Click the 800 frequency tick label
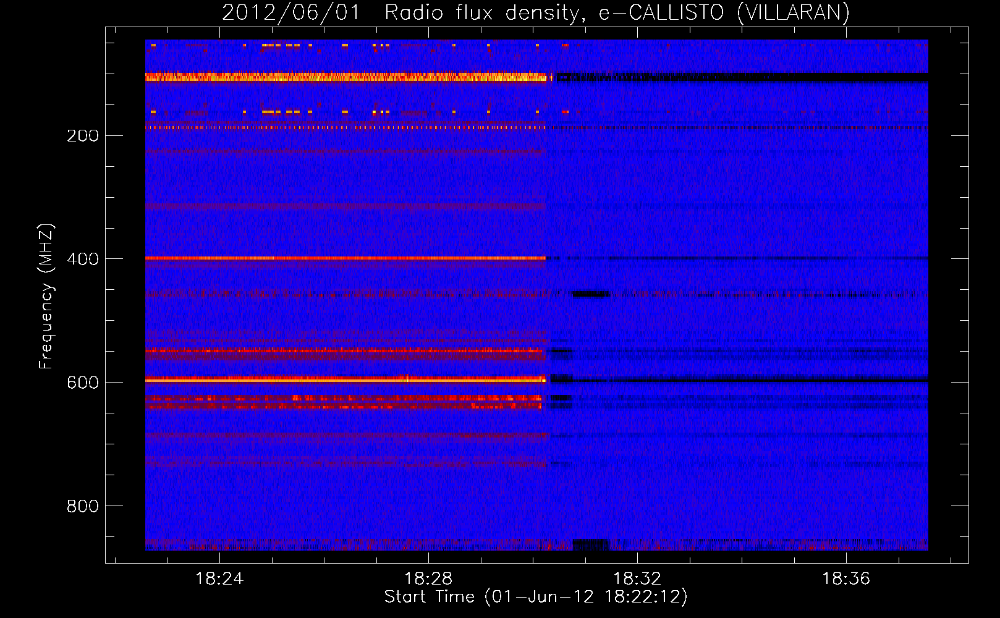Screen dimensions: 1000x618 (x=83, y=506)
